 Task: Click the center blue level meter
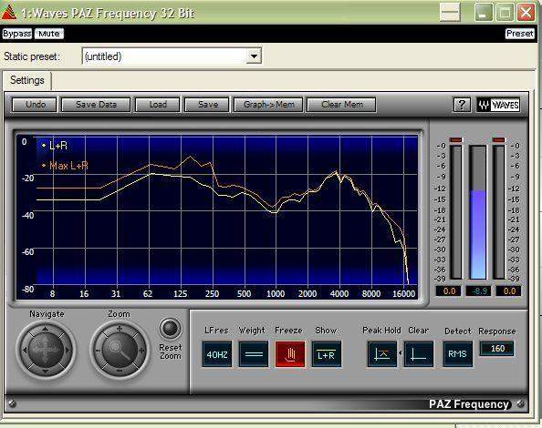click(x=478, y=212)
